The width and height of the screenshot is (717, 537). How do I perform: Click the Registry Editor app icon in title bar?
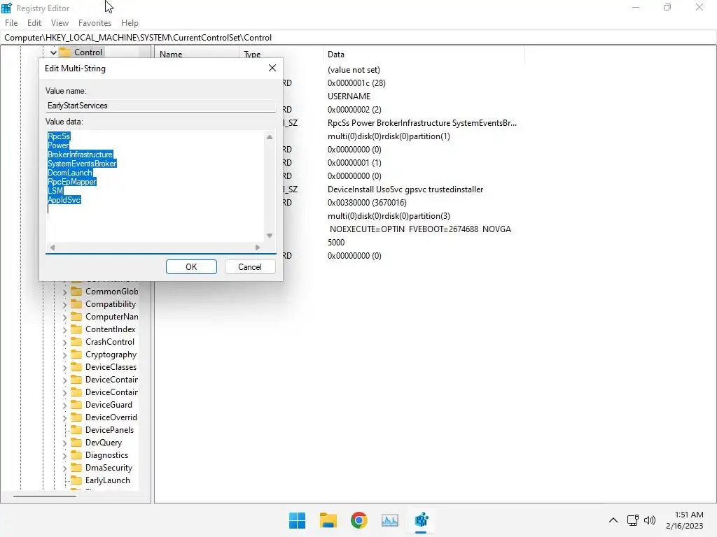[x=6, y=8]
